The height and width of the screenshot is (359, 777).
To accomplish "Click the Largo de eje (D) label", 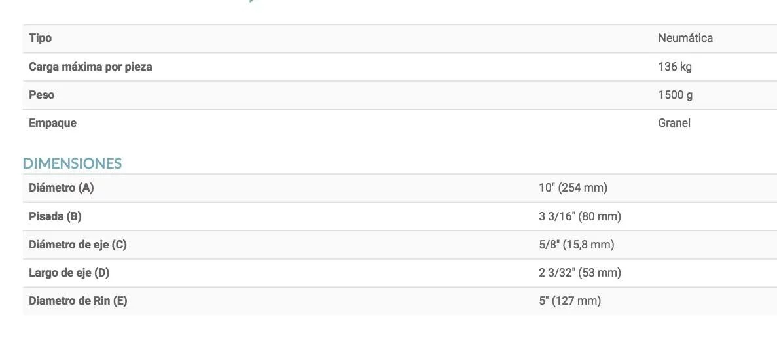I will click(x=69, y=273).
